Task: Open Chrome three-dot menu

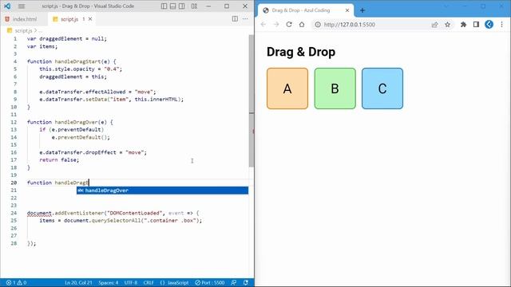Action: (x=502, y=25)
